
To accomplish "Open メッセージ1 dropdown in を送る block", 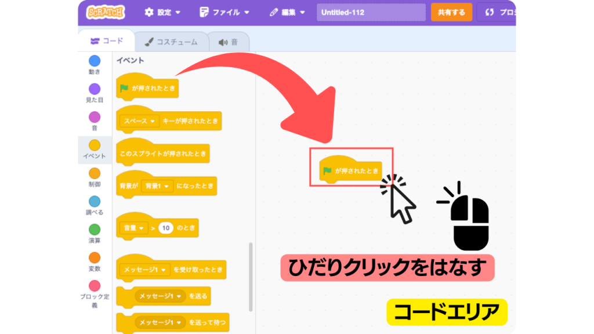I will (x=160, y=296).
